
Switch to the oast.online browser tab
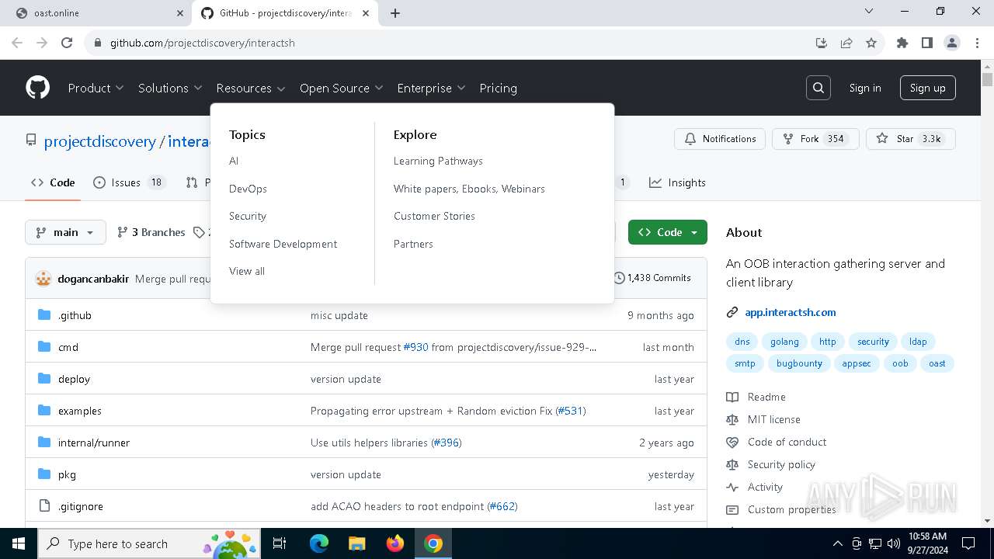coord(96,13)
